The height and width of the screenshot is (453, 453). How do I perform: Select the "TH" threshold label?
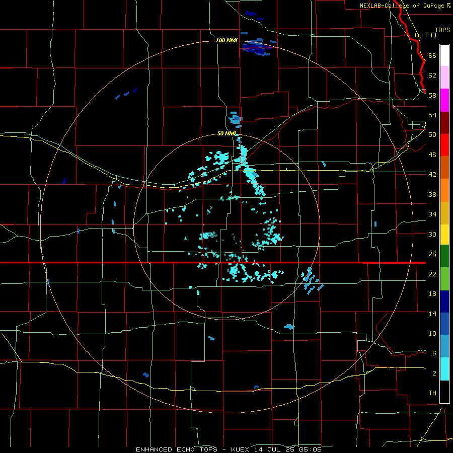click(x=432, y=393)
